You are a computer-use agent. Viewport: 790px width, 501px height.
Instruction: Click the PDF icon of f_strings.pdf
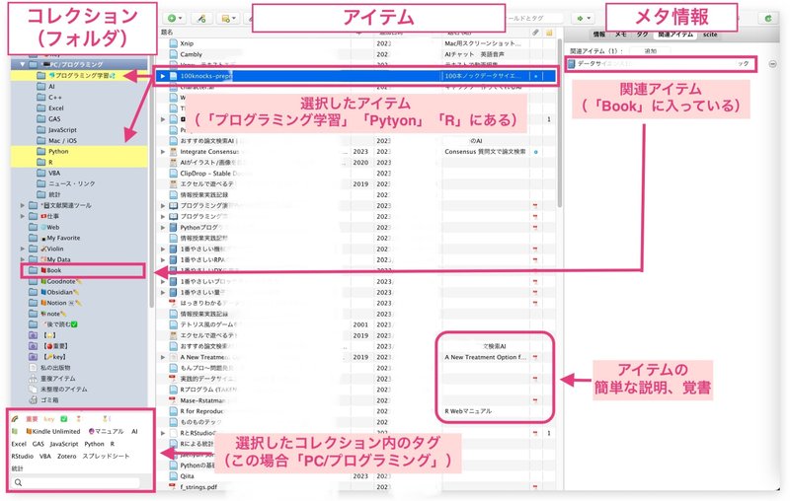(x=173, y=487)
